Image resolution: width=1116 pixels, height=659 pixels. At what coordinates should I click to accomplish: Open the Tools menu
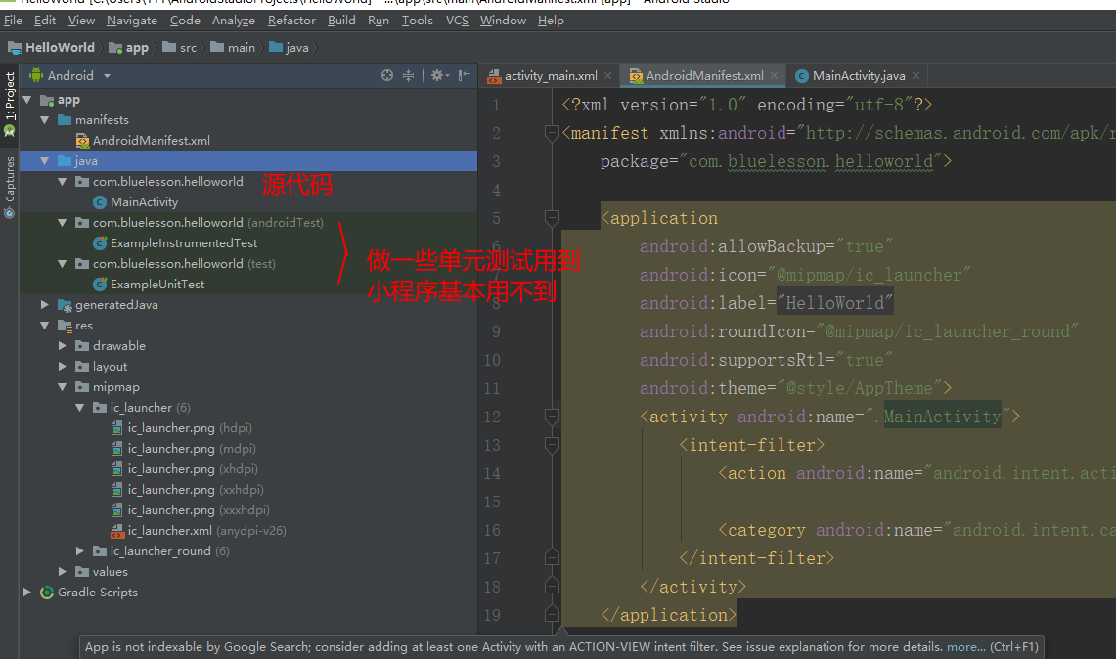(417, 21)
